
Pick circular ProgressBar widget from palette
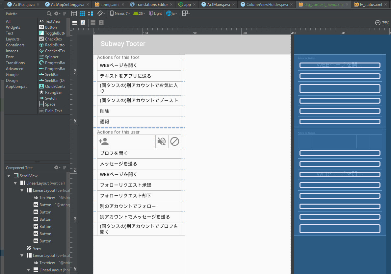52,63
